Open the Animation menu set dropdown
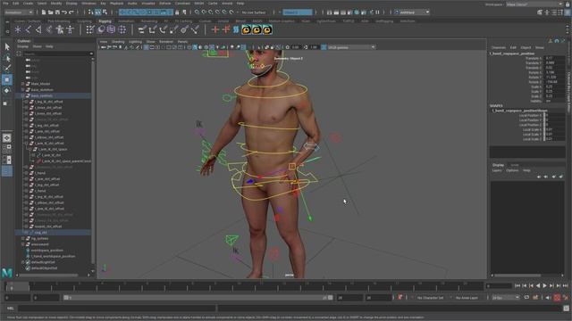This screenshot has width=572, height=321. coord(18,12)
